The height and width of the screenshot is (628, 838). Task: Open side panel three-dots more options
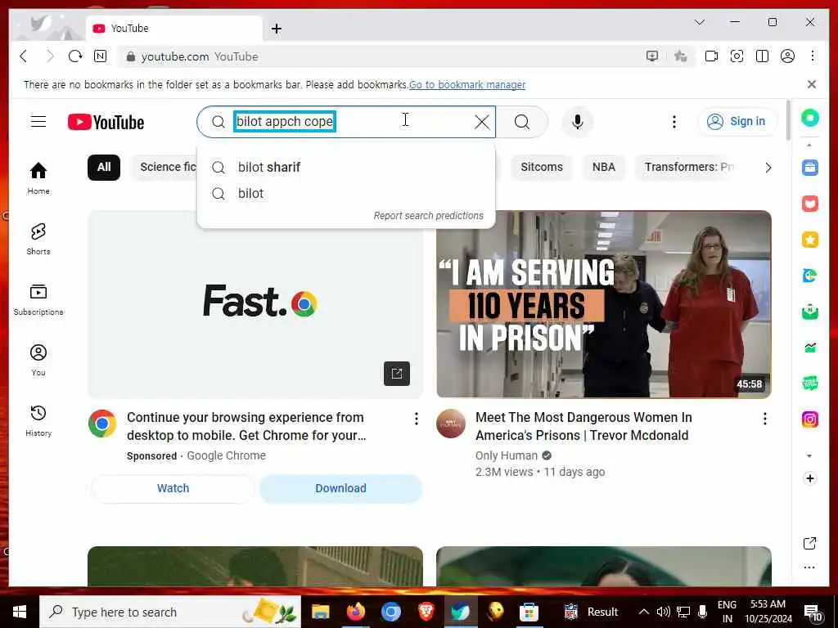pyautogui.click(x=809, y=567)
